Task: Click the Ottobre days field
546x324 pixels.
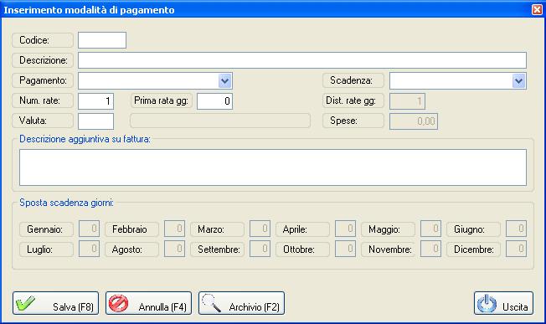Action: pyautogui.click(x=345, y=249)
